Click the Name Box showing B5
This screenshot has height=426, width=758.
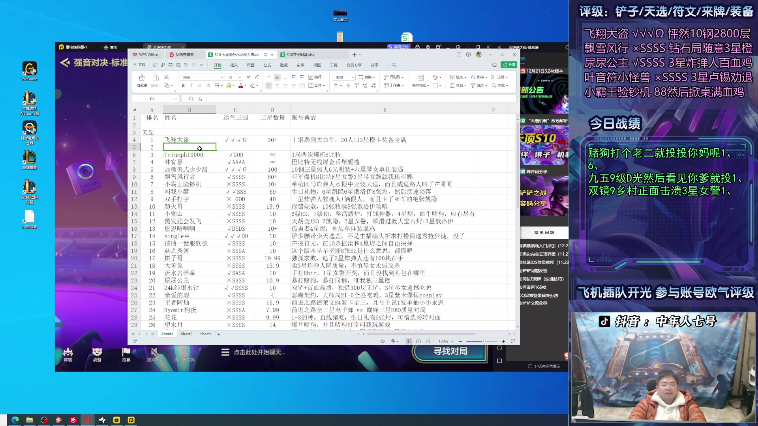152,99
